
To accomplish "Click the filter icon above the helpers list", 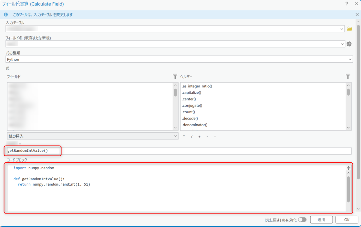I will pos(348,77).
